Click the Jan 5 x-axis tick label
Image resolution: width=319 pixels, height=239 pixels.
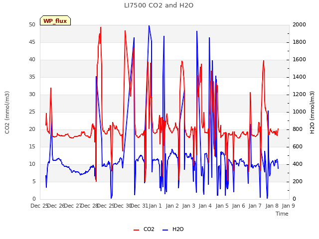point(222,206)
